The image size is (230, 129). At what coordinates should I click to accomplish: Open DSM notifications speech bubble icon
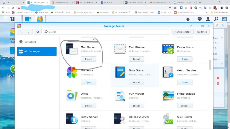click(x=200, y=19)
